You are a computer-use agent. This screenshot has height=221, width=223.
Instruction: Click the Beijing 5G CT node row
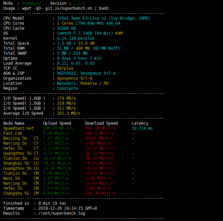[21, 138]
